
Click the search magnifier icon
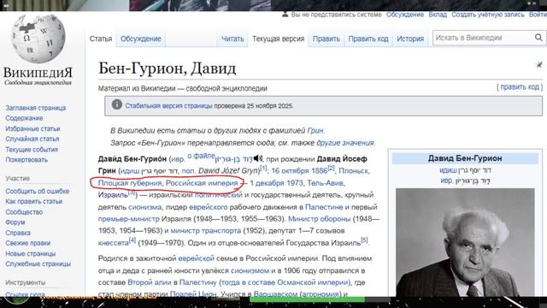538,38
